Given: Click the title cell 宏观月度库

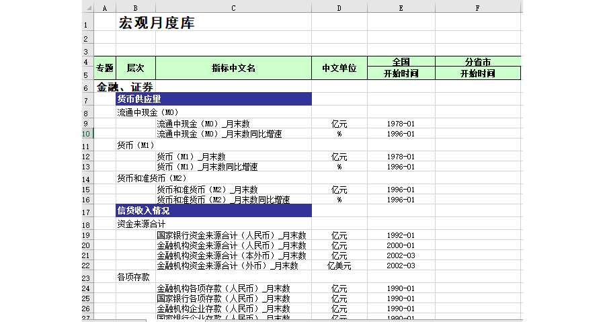Looking at the screenshot, I should point(157,24).
